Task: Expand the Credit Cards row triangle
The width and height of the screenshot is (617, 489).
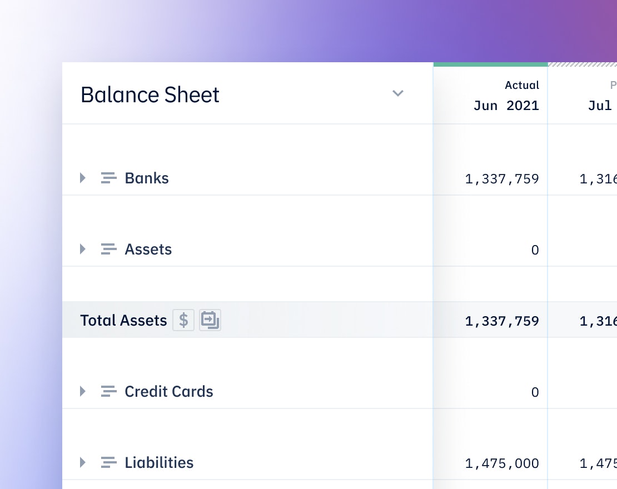Action: tap(83, 391)
